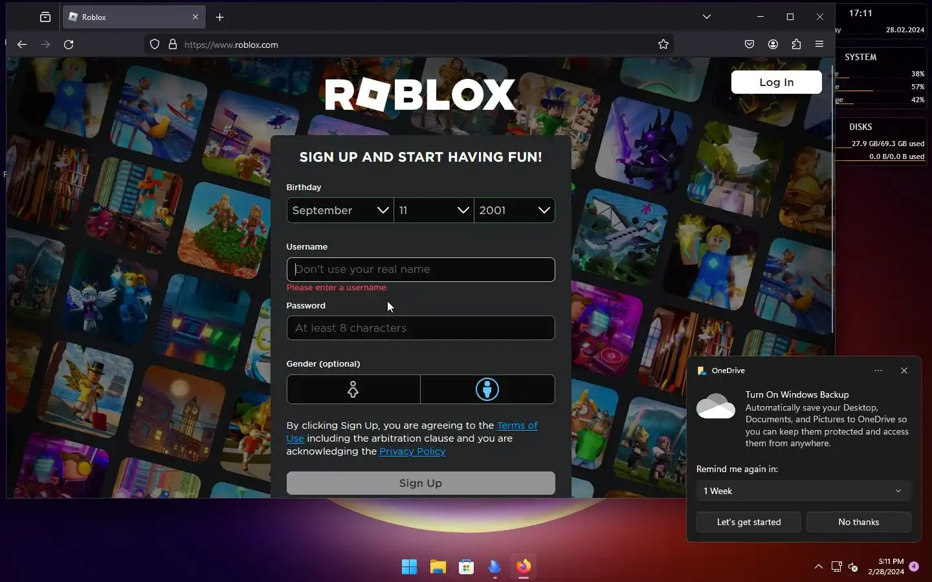932x582 pixels.
Task: Click the Username input field
Action: [x=421, y=270]
